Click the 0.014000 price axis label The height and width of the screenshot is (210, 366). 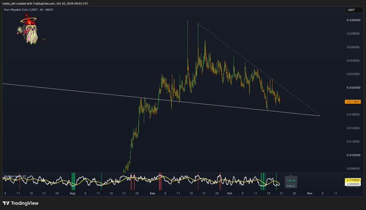354,128
